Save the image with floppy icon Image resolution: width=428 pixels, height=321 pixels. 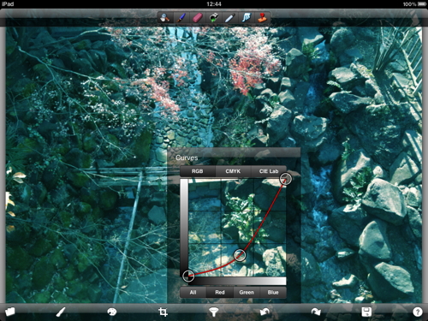tap(366, 312)
